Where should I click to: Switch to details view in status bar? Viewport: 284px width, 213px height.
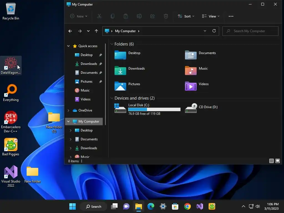[x=271, y=161]
